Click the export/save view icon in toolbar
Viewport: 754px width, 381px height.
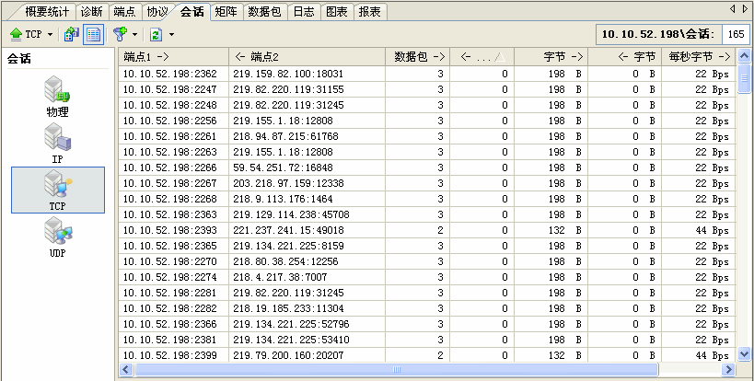[x=72, y=34]
